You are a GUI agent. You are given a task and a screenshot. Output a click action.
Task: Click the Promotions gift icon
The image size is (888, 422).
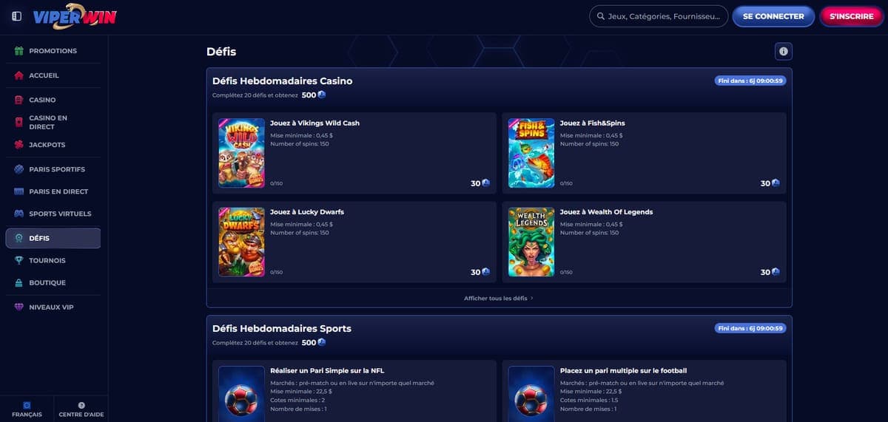[x=19, y=51]
